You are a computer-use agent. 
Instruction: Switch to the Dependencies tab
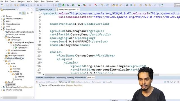(x=50, y=77)
